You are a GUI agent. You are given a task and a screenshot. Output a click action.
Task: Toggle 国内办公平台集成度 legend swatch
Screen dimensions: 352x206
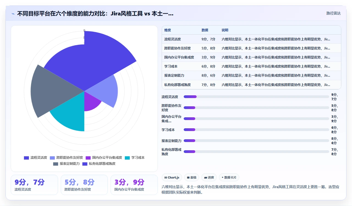[x=88, y=158]
